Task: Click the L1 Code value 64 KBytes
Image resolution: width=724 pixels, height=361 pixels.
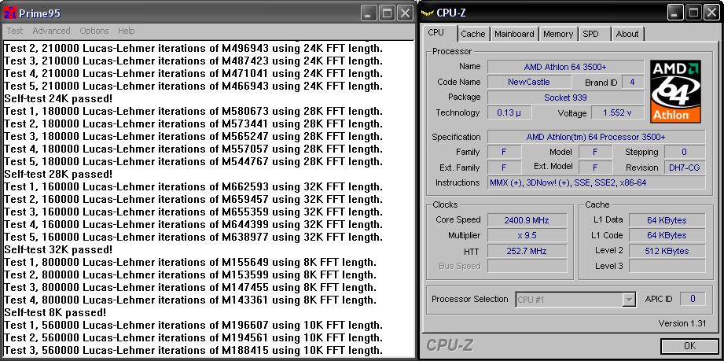Action: pyautogui.click(x=667, y=236)
